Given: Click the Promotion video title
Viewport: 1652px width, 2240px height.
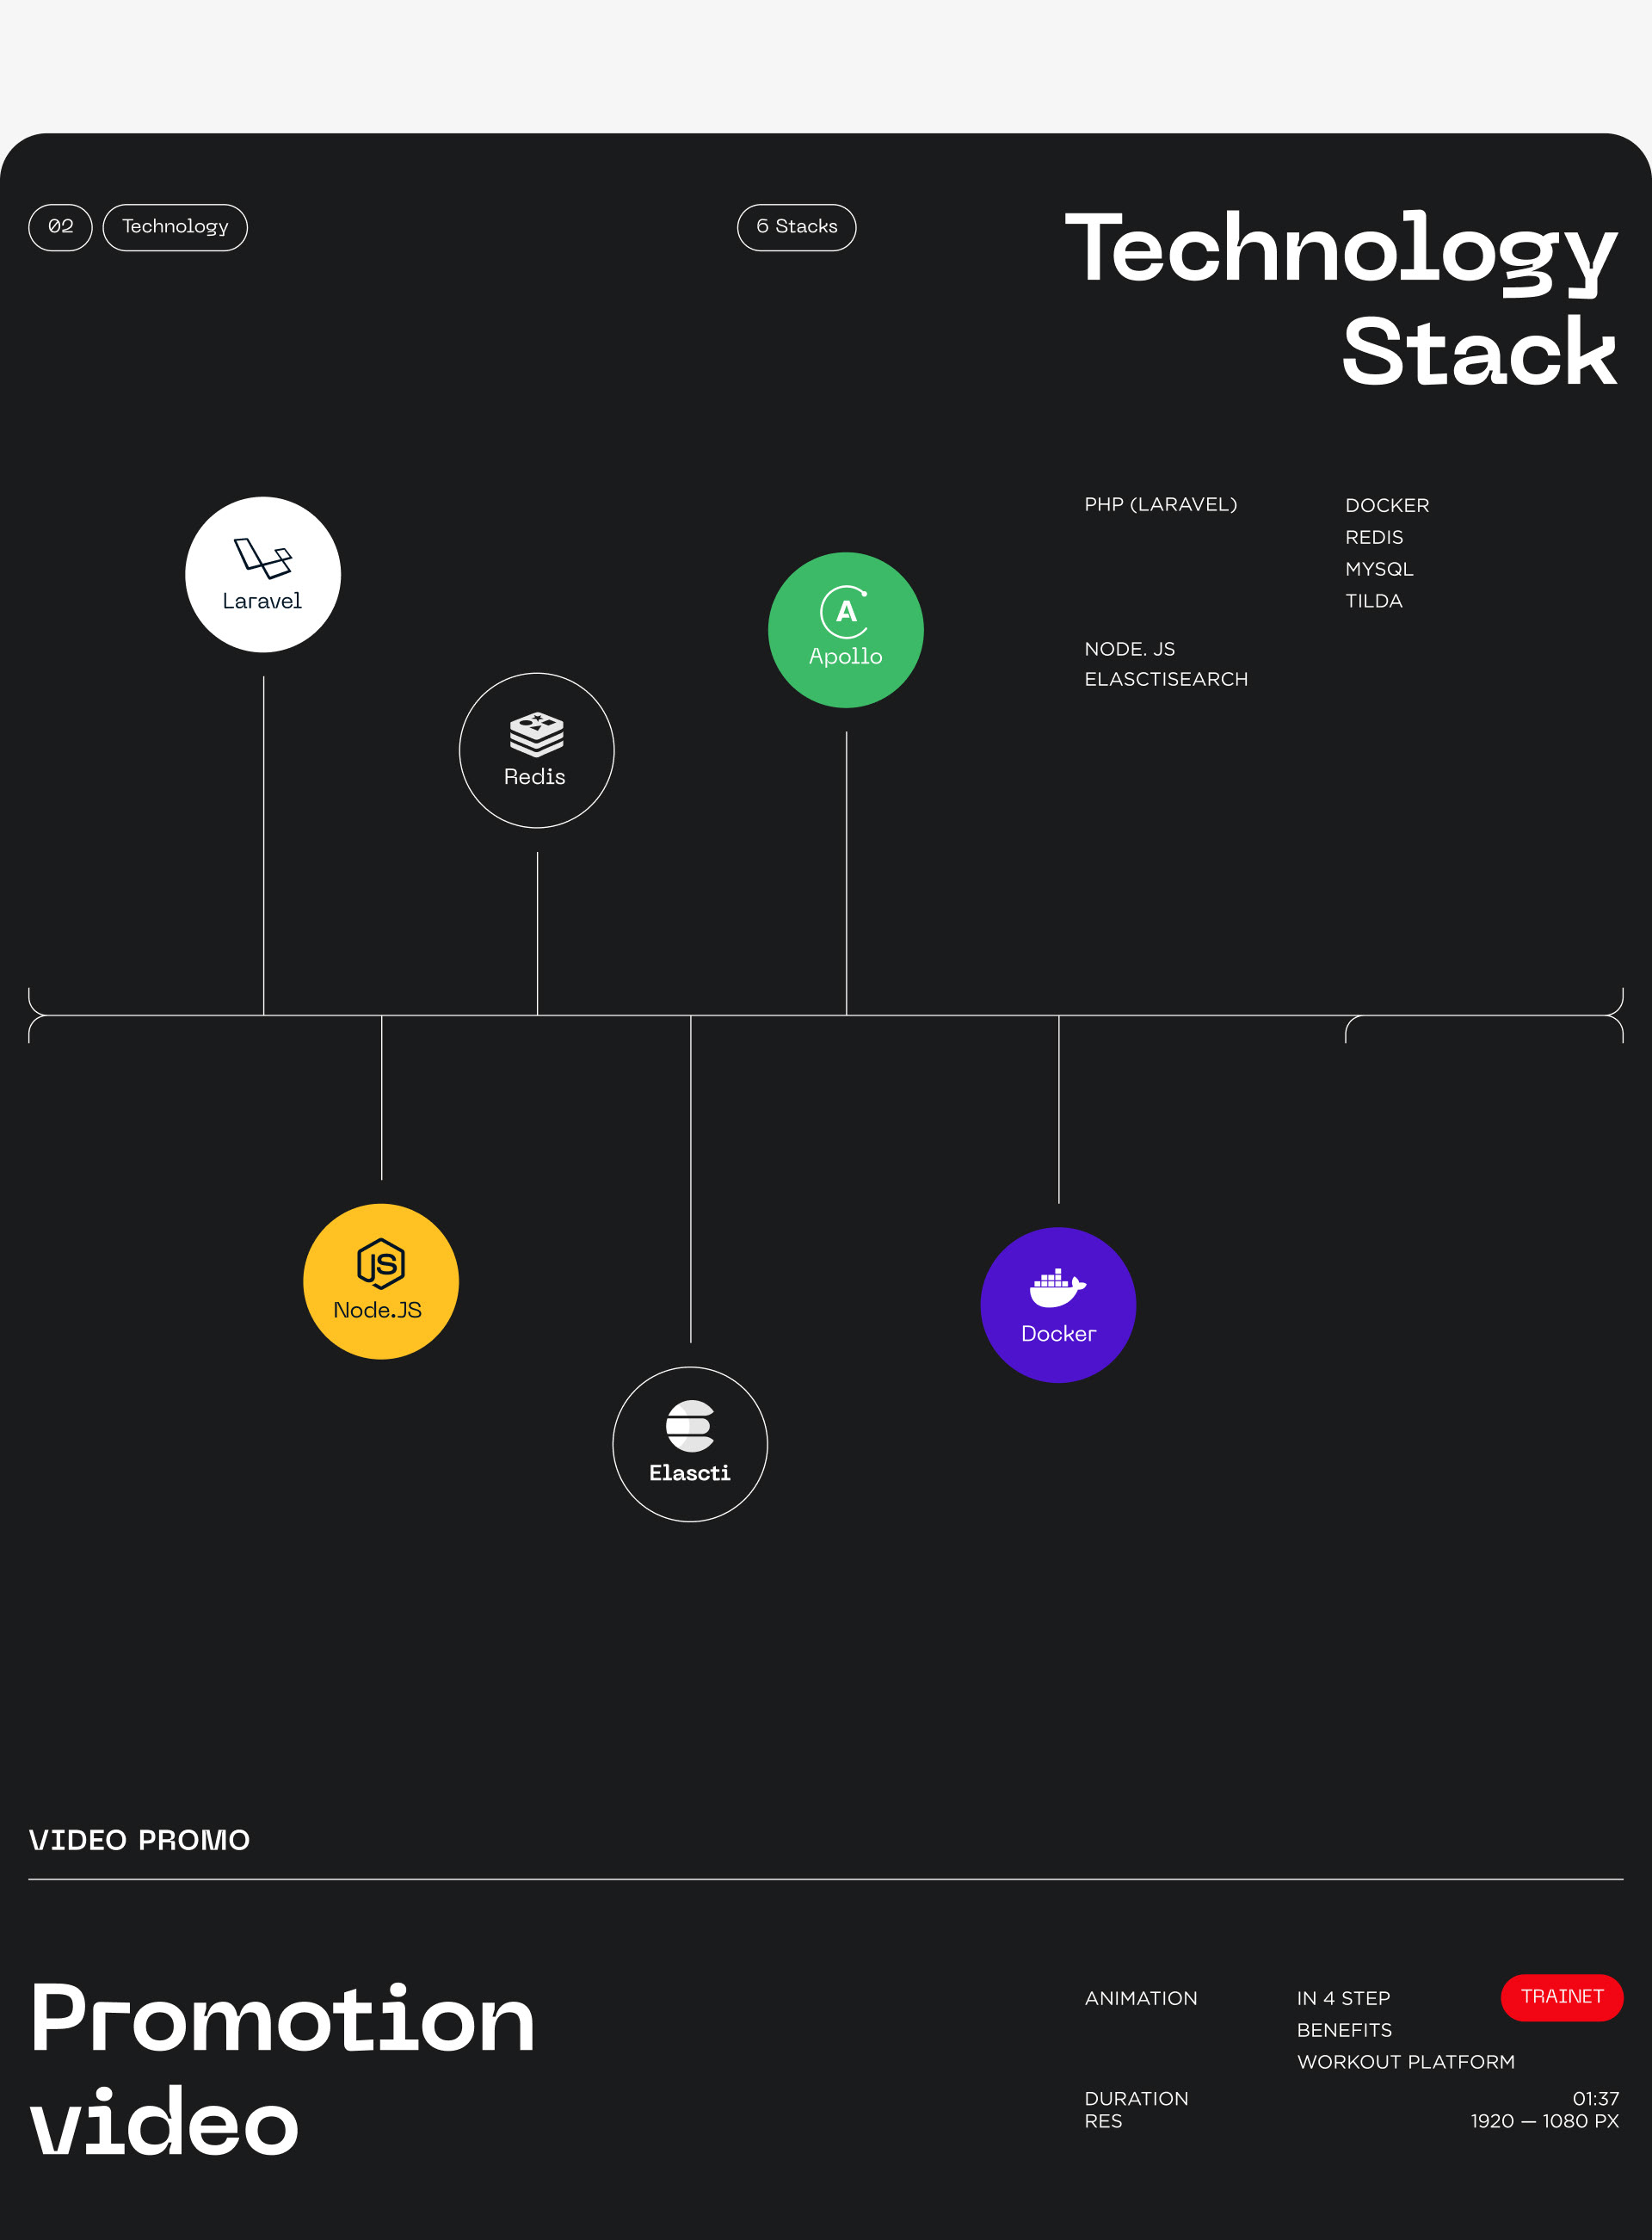Looking at the screenshot, I should pos(282,2070).
